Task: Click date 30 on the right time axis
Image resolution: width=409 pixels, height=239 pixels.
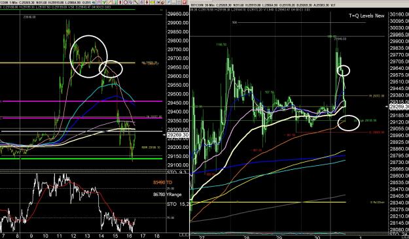Action: point(317,238)
